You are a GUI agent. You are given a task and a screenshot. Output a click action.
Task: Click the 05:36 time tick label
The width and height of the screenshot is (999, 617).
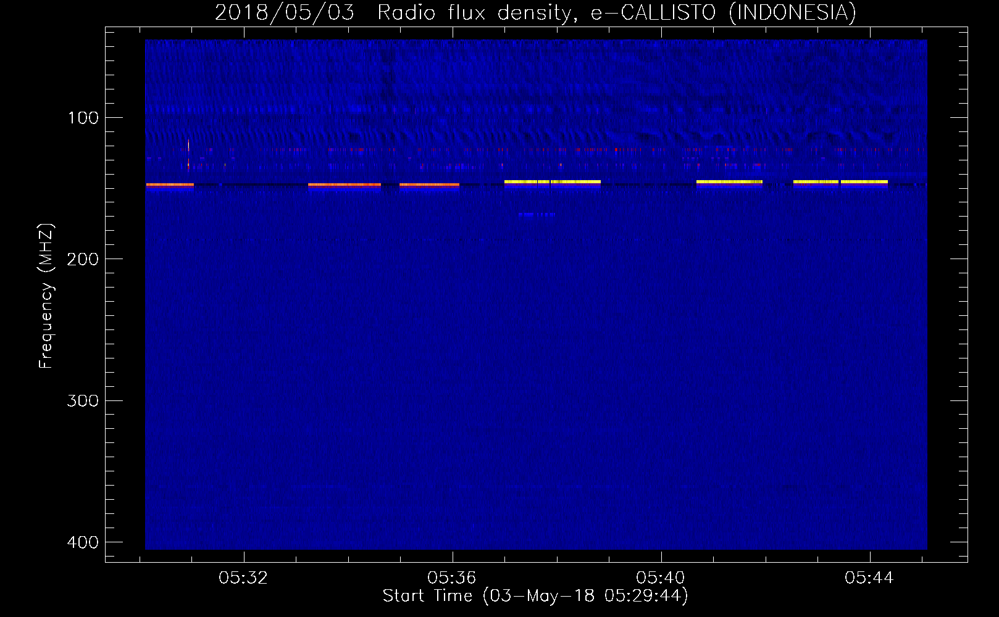click(x=452, y=578)
